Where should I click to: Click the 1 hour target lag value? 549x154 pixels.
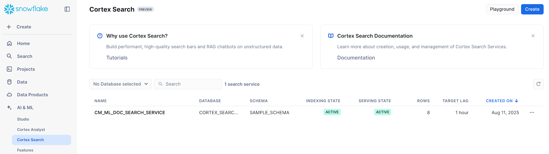tap(462, 113)
